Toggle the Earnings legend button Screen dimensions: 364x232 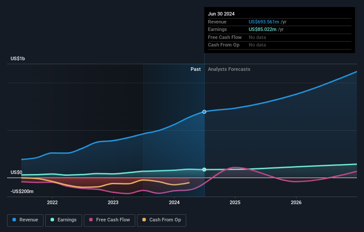pyautogui.click(x=63, y=220)
